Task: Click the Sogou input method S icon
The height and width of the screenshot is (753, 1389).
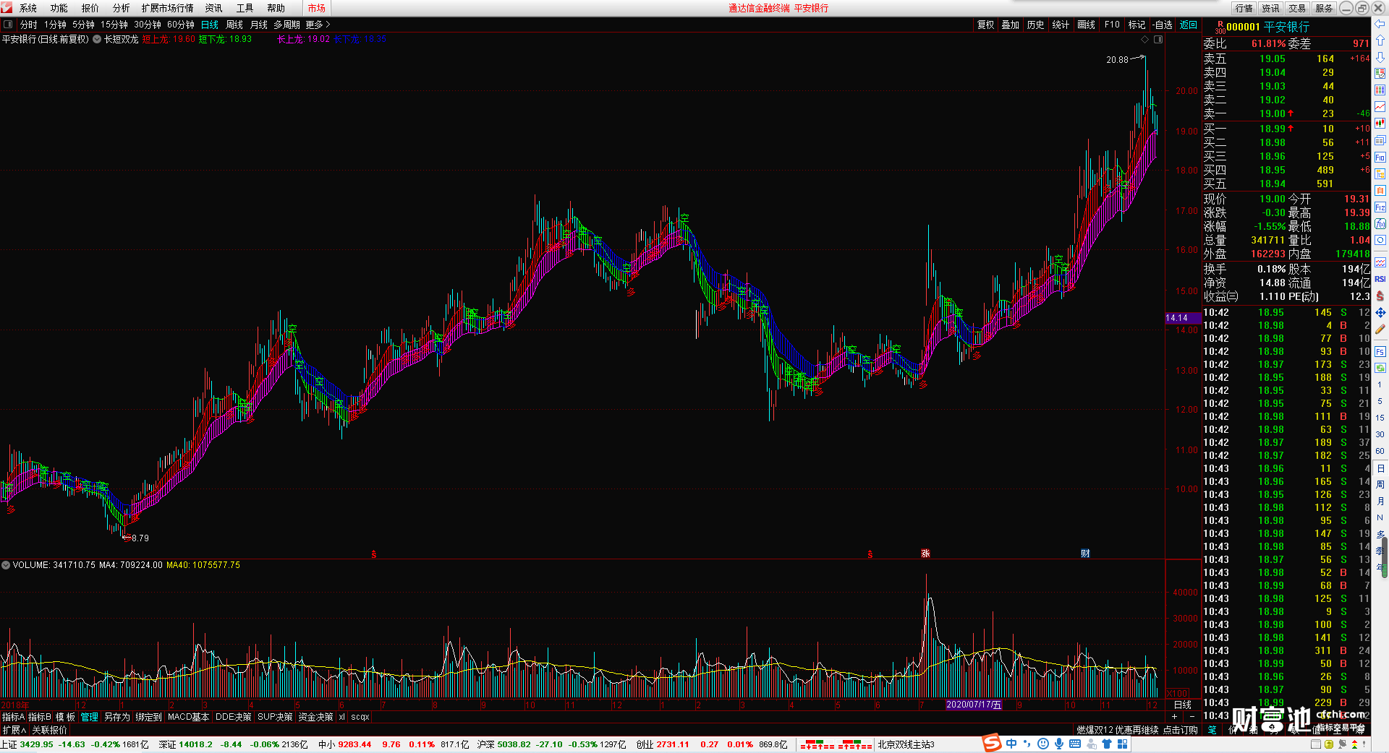Action: pyautogui.click(x=991, y=743)
